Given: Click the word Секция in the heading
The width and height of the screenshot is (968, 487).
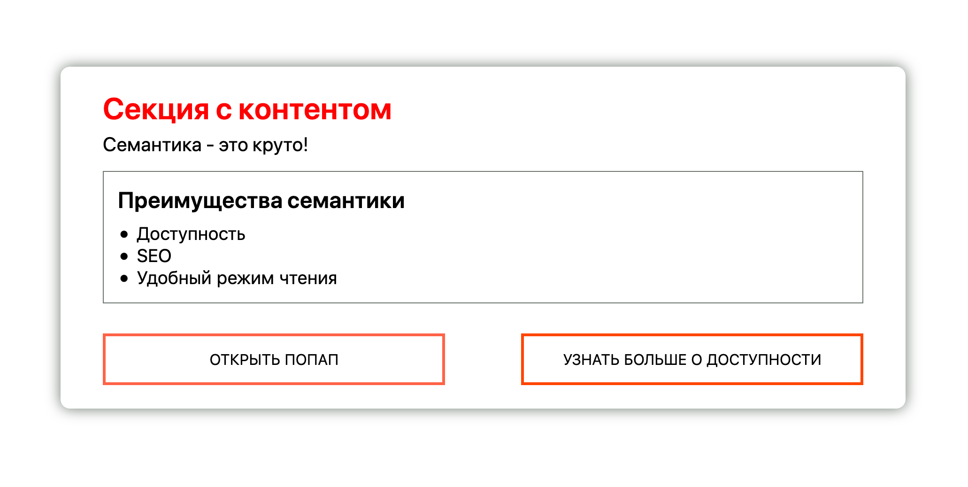Looking at the screenshot, I should pos(156,110).
